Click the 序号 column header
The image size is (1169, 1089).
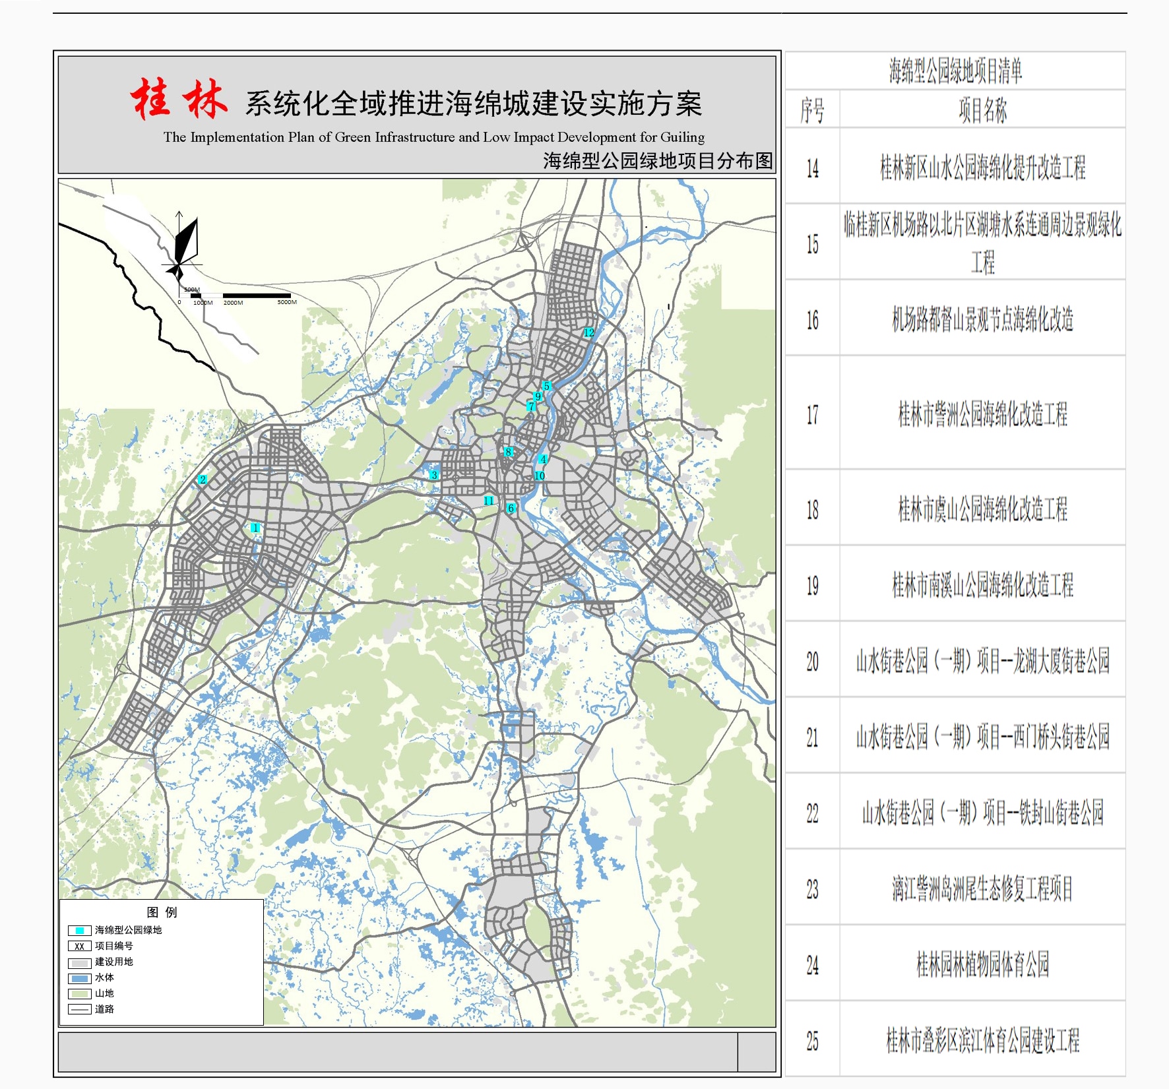(812, 110)
